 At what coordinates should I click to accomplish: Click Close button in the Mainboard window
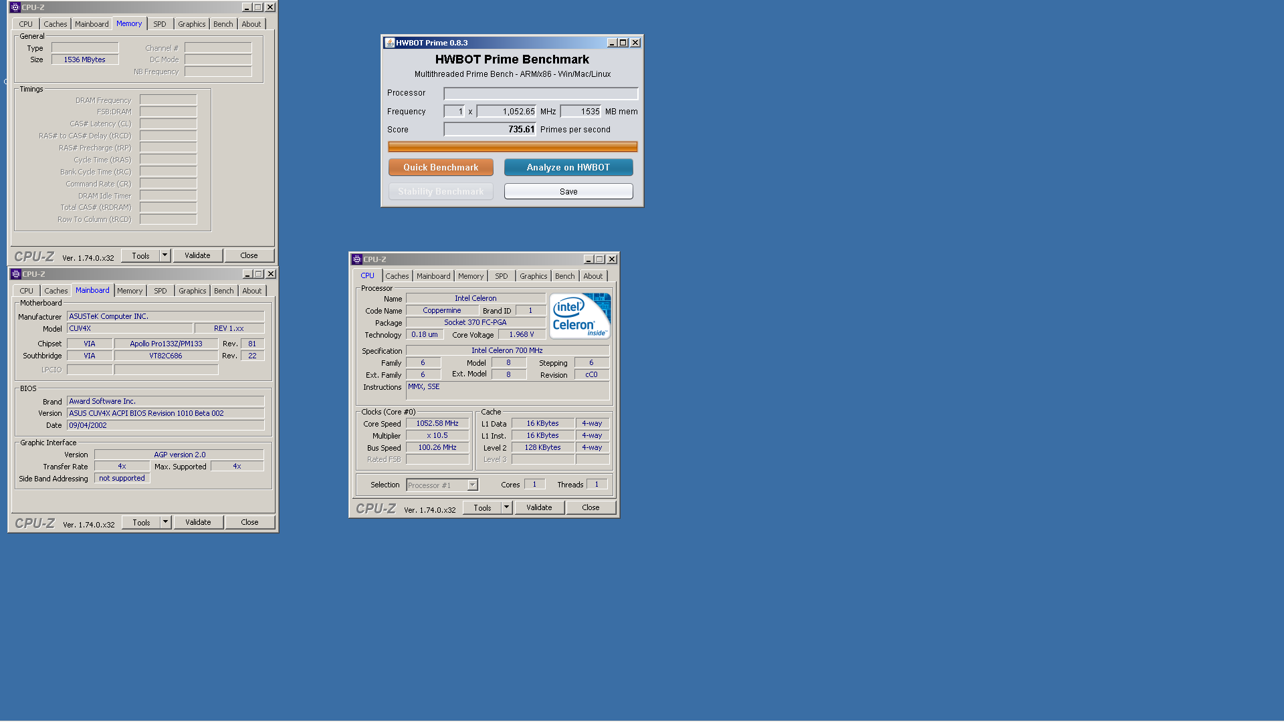[x=249, y=522]
